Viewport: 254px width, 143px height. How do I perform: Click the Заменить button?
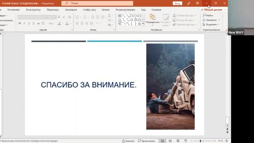pyautogui.click(x=210, y=20)
